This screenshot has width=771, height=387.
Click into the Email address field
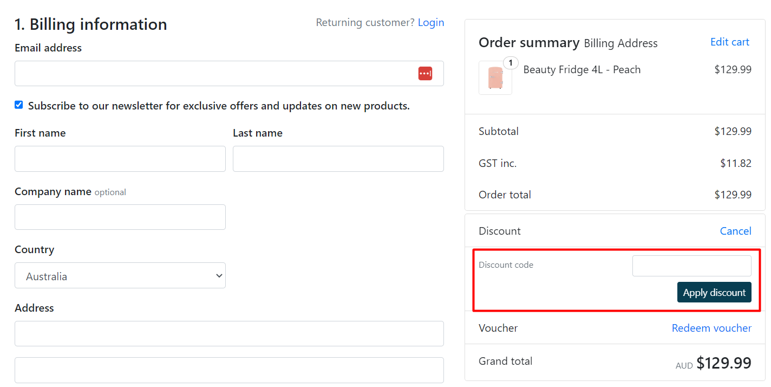click(x=229, y=73)
